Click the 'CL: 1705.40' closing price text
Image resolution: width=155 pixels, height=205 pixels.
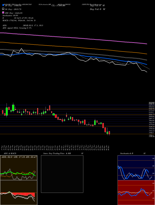point(58,6)
